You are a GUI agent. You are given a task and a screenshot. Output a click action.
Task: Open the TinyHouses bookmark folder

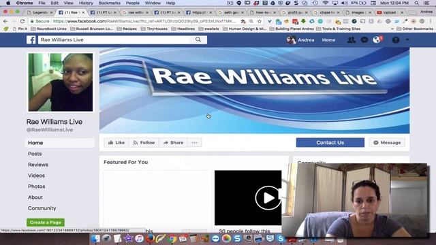[x=154, y=29]
